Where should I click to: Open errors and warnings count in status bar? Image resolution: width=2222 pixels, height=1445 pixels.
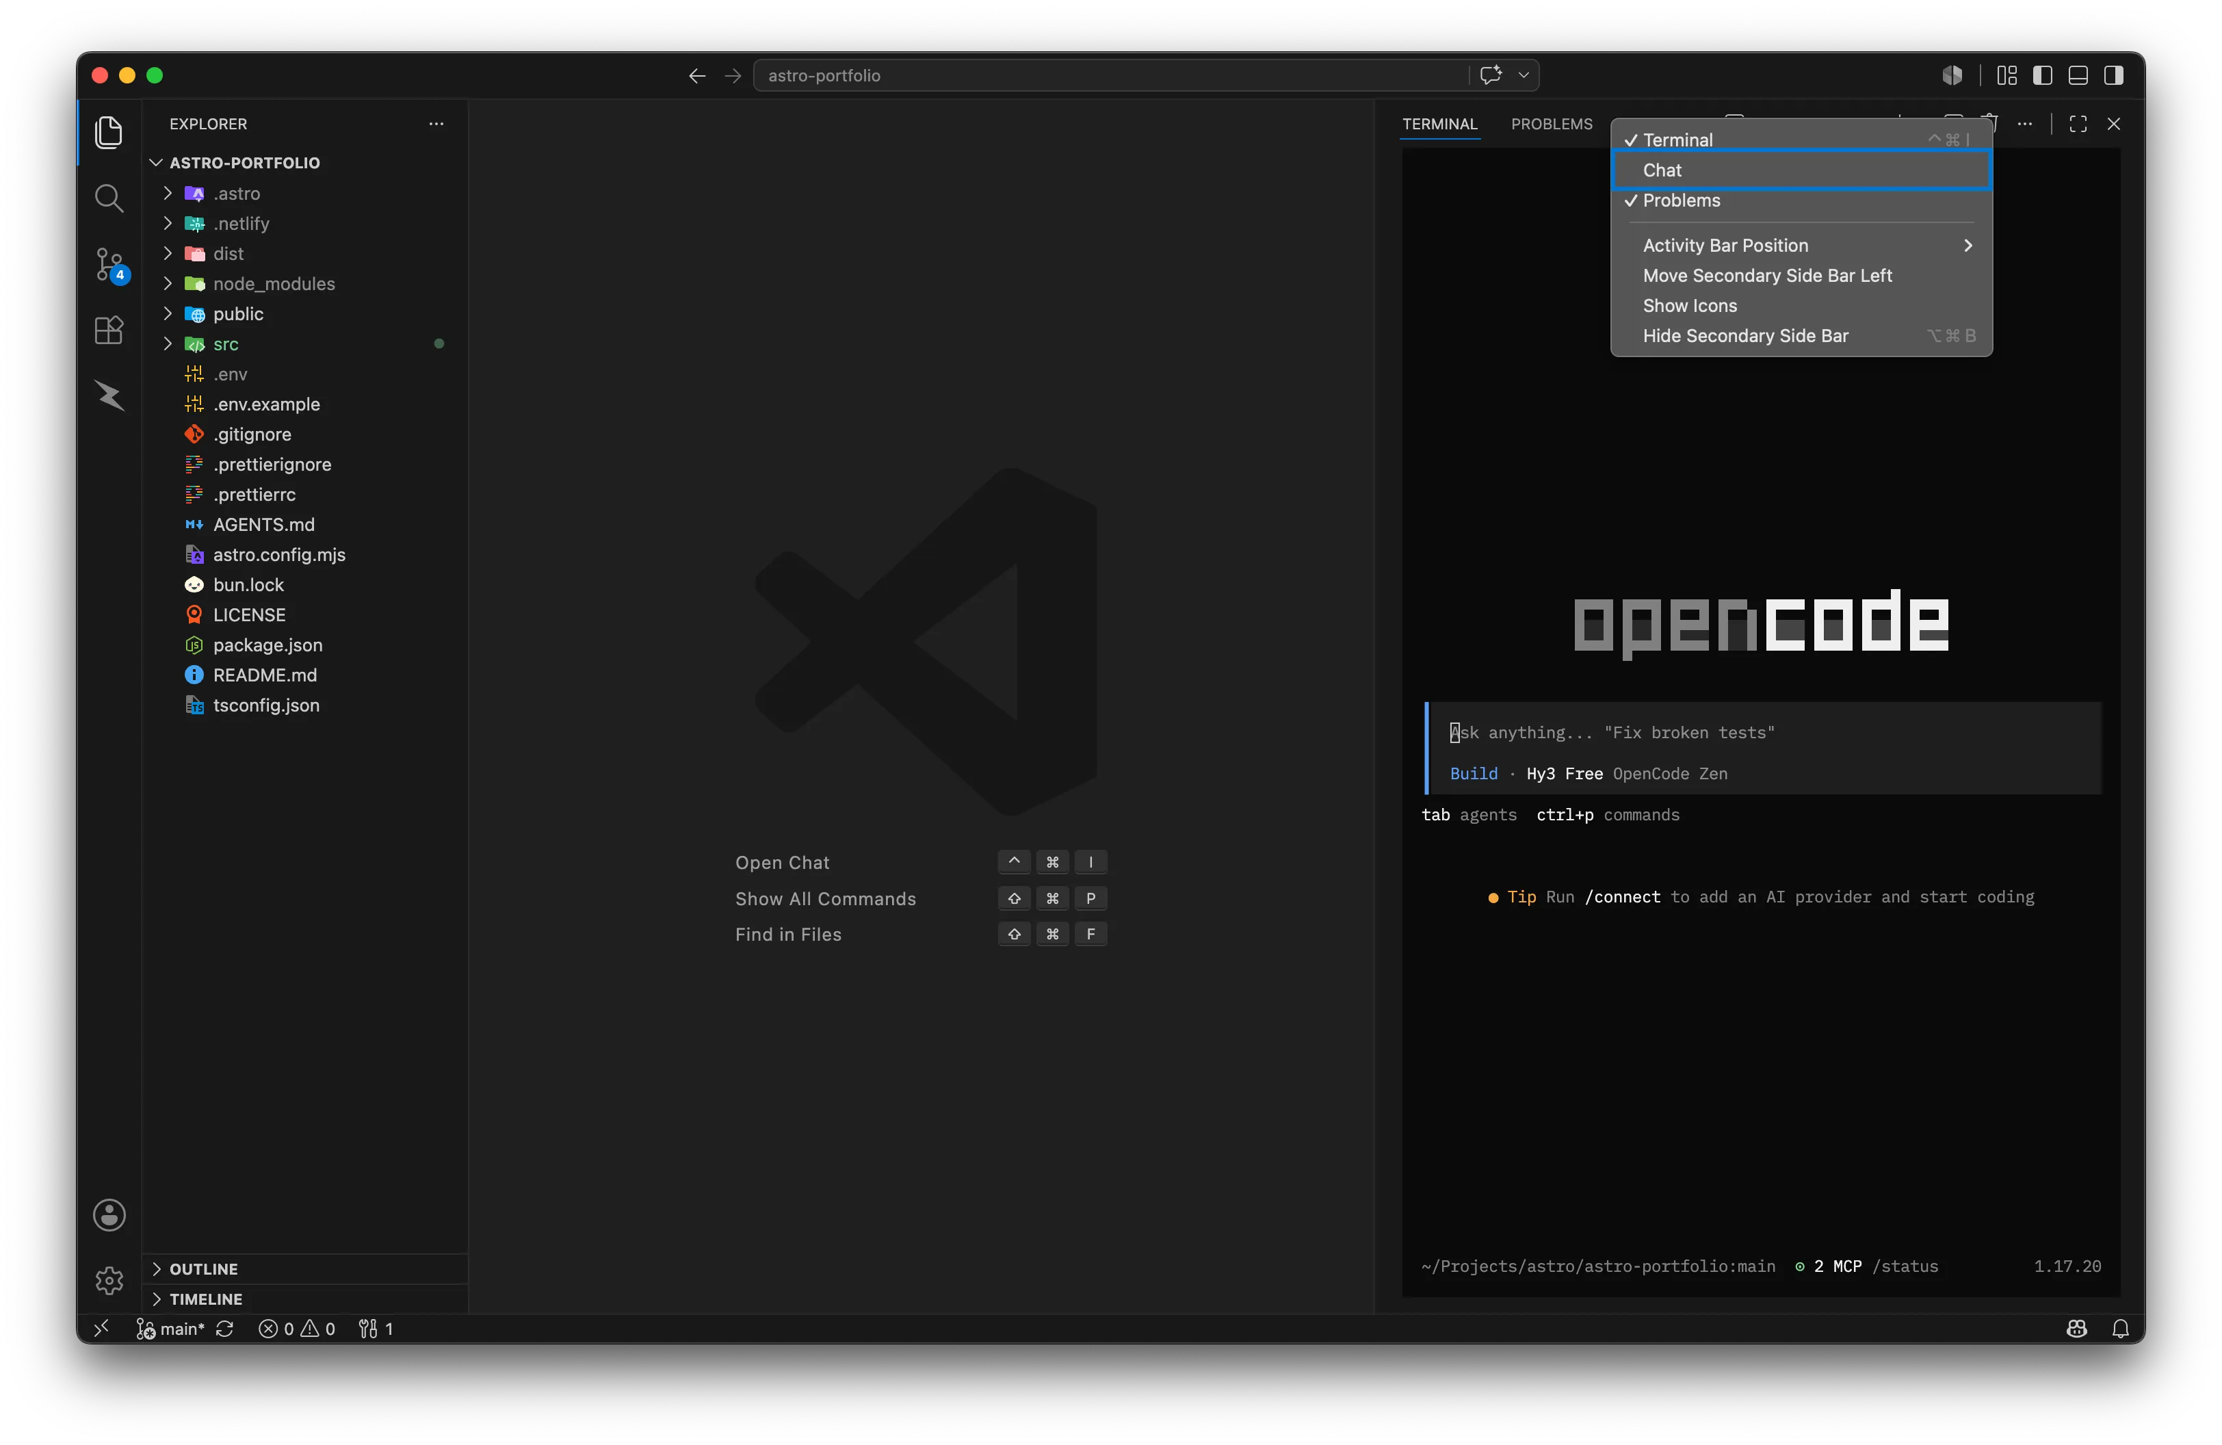point(297,1328)
